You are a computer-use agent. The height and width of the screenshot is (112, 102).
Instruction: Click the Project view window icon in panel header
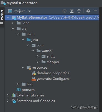10,11
